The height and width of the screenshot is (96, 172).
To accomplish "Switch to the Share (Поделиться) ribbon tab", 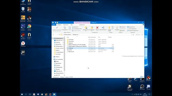I will (x=66, y=25).
